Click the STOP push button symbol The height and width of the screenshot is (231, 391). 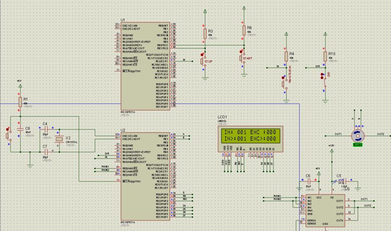pos(203,61)
